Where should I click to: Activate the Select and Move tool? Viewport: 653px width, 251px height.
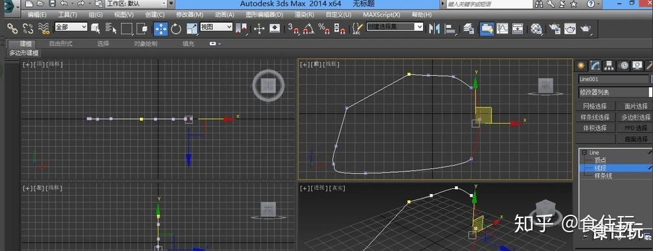[161, 28]
